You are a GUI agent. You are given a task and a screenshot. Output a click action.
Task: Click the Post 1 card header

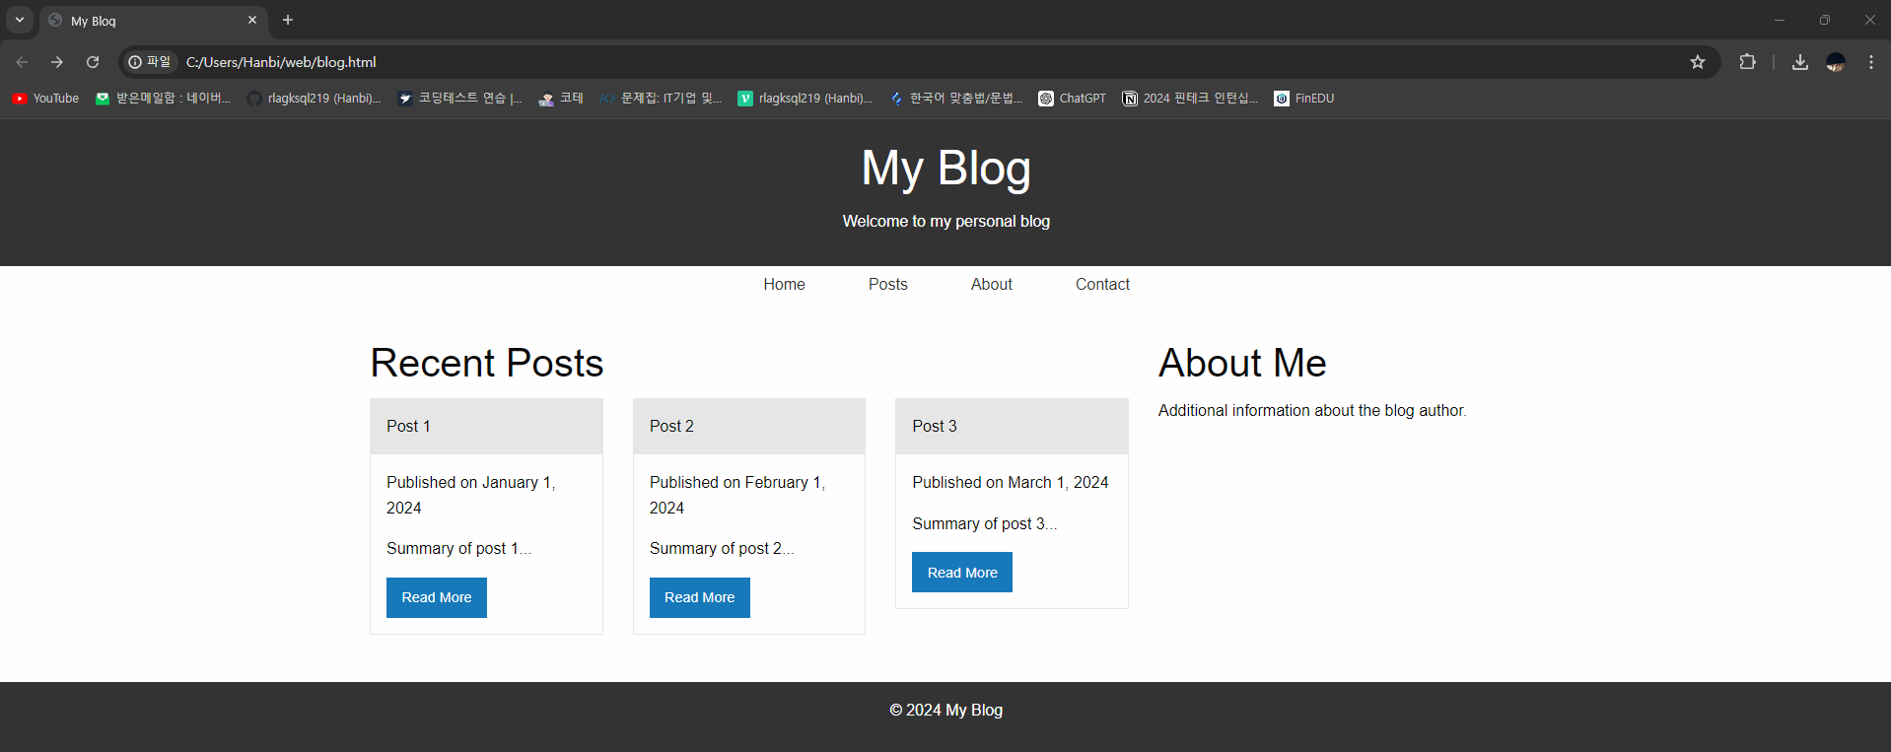tap(486, 426)
